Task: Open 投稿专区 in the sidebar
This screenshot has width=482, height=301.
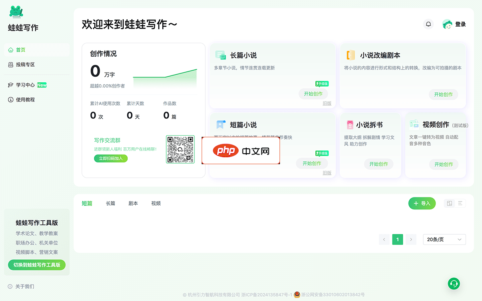Action: point(37,65)
